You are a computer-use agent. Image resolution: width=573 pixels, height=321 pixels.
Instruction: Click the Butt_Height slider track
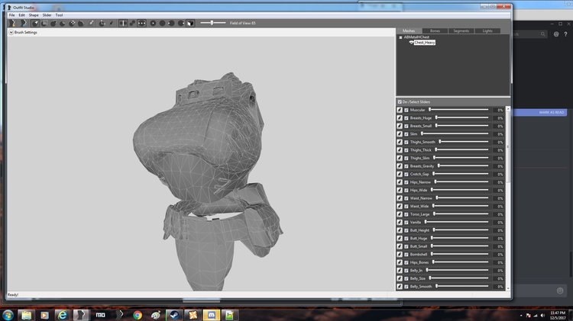461,230
